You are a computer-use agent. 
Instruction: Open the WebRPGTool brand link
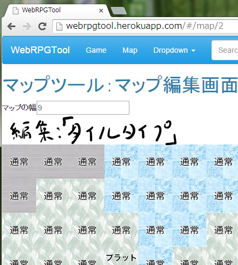click(x=40, y=50)
